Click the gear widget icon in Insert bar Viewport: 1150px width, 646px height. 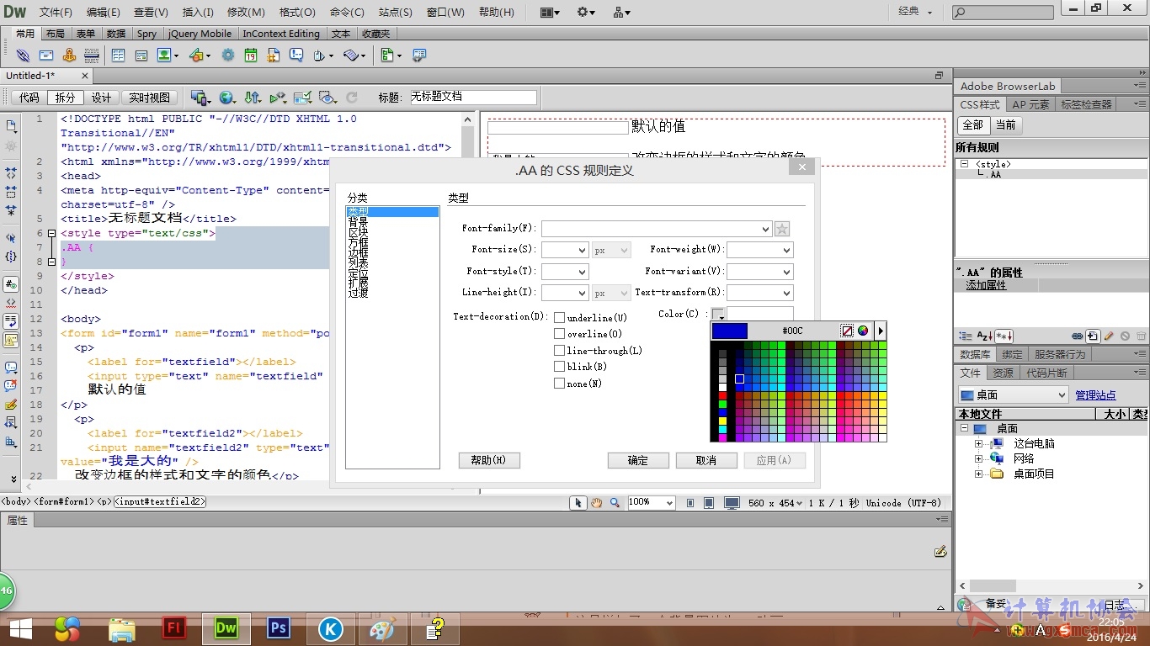coord(228,55)
